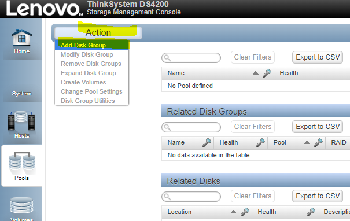Image resolution: width=350 pixels, height=221 pixels.
Task: Click the Location header in Related Disks
Action: (179, 212)
